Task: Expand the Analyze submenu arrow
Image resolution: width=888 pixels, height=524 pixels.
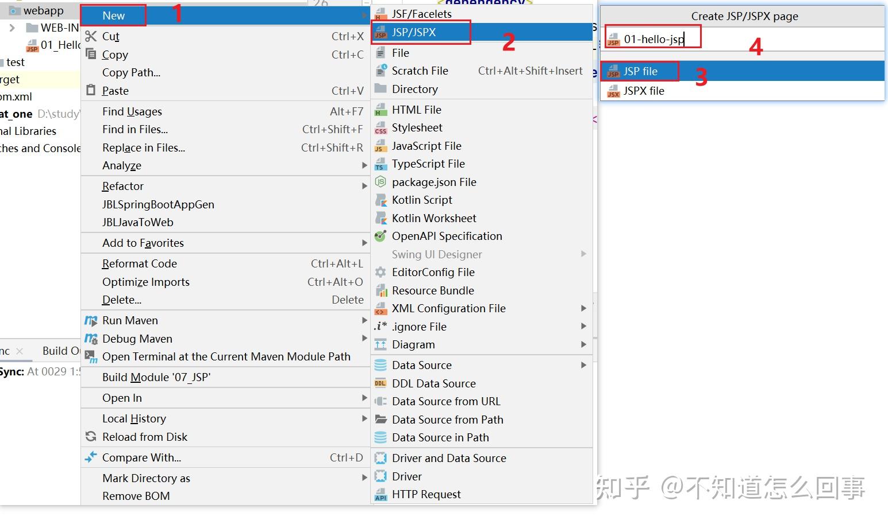Action: pos(364,165)
